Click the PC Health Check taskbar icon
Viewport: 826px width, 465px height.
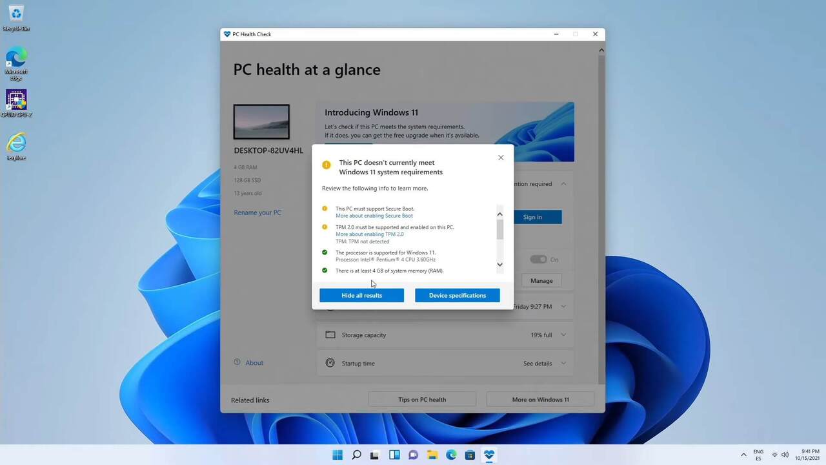[489, 455]
